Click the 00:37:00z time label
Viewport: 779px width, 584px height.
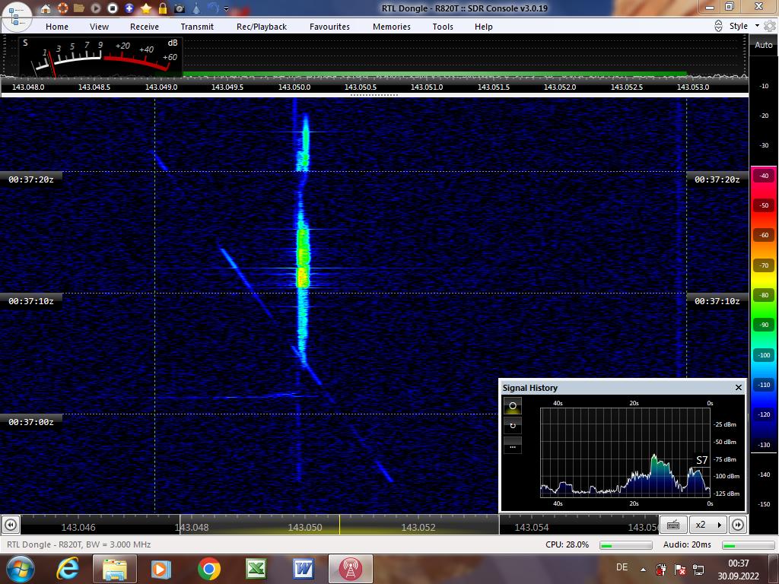tap(30, 422)
